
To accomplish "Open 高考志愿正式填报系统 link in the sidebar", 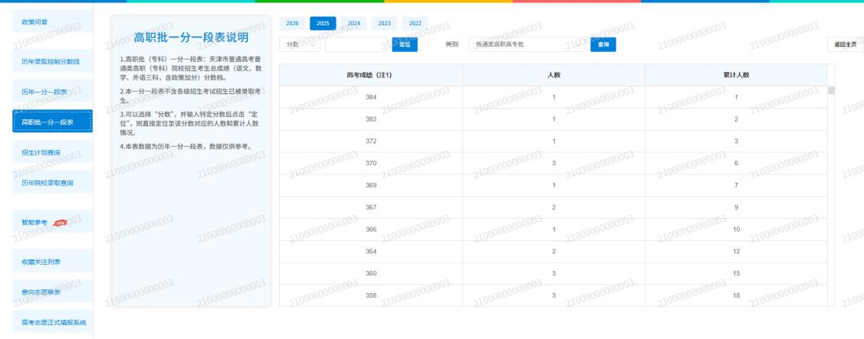I will [52, 322].
